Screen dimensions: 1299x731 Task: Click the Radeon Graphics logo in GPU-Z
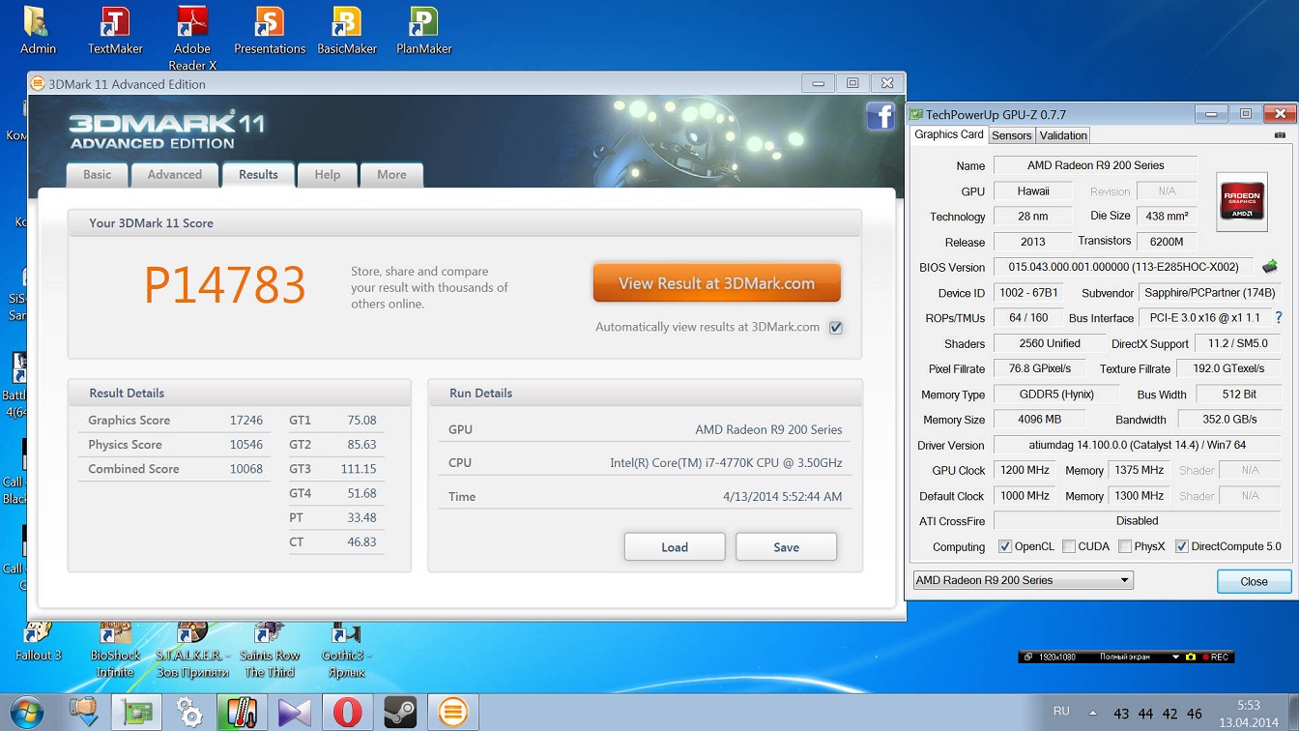pos(1242,202)
